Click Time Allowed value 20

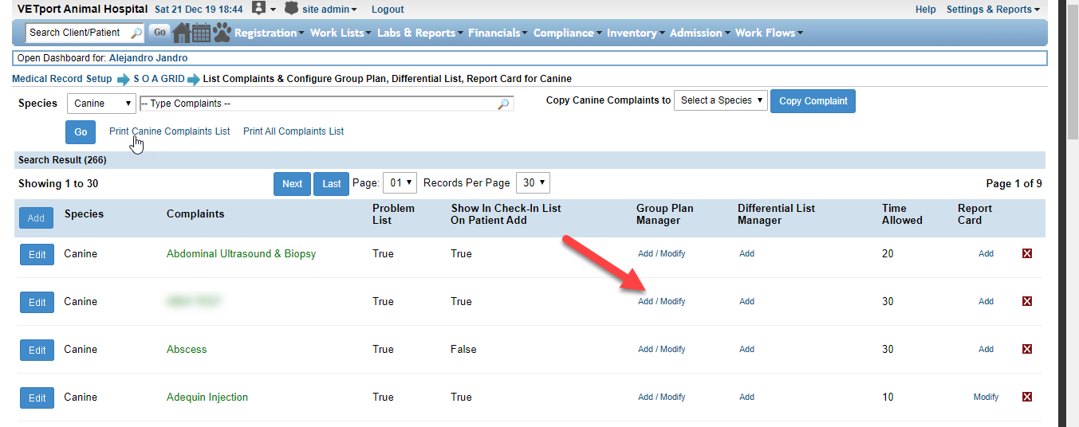(x=888, y=253)
